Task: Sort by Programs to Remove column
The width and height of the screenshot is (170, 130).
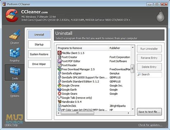Action: 82,48
